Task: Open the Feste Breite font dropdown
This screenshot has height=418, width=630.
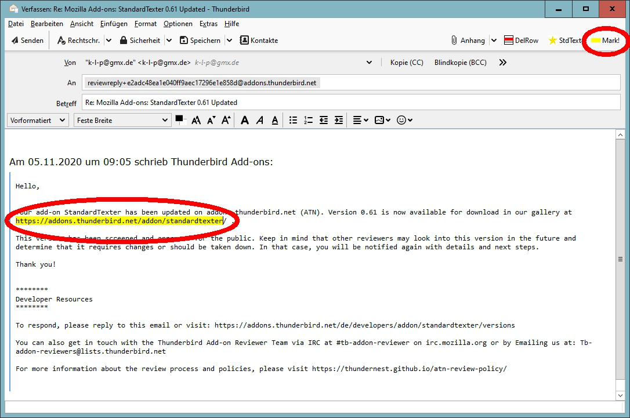Action: (x=122, y=120)
